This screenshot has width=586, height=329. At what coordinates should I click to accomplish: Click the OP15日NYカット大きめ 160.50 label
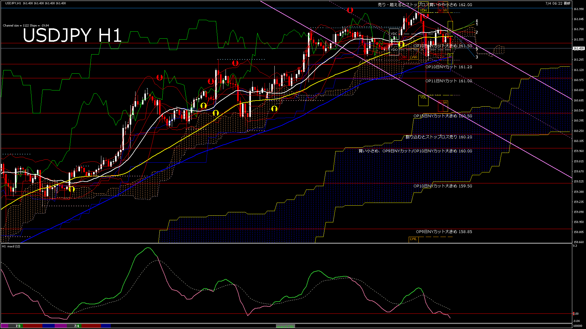pyautogui.click(x=443, y=116)
